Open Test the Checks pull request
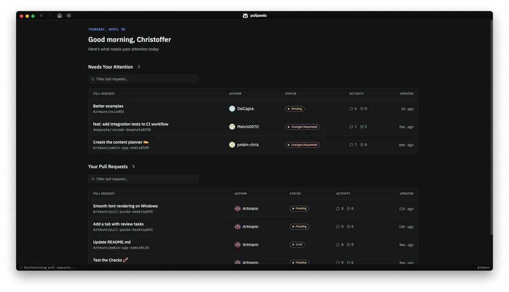The image size is (509, 292). [x=110, y=260]
